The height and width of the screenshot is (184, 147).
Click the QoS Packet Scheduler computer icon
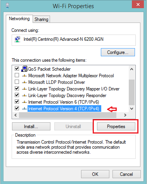click(24, 69)
